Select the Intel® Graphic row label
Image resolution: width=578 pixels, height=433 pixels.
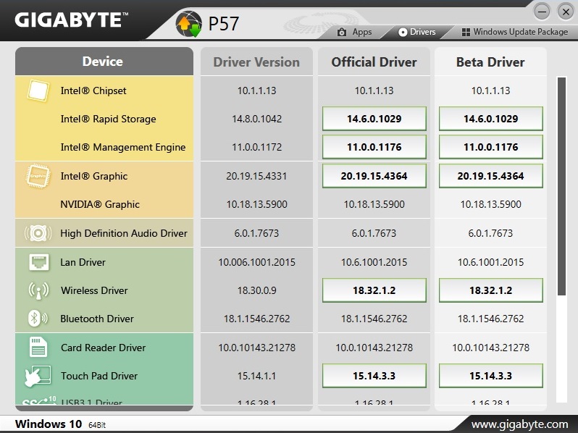click(x=93, y=176)
